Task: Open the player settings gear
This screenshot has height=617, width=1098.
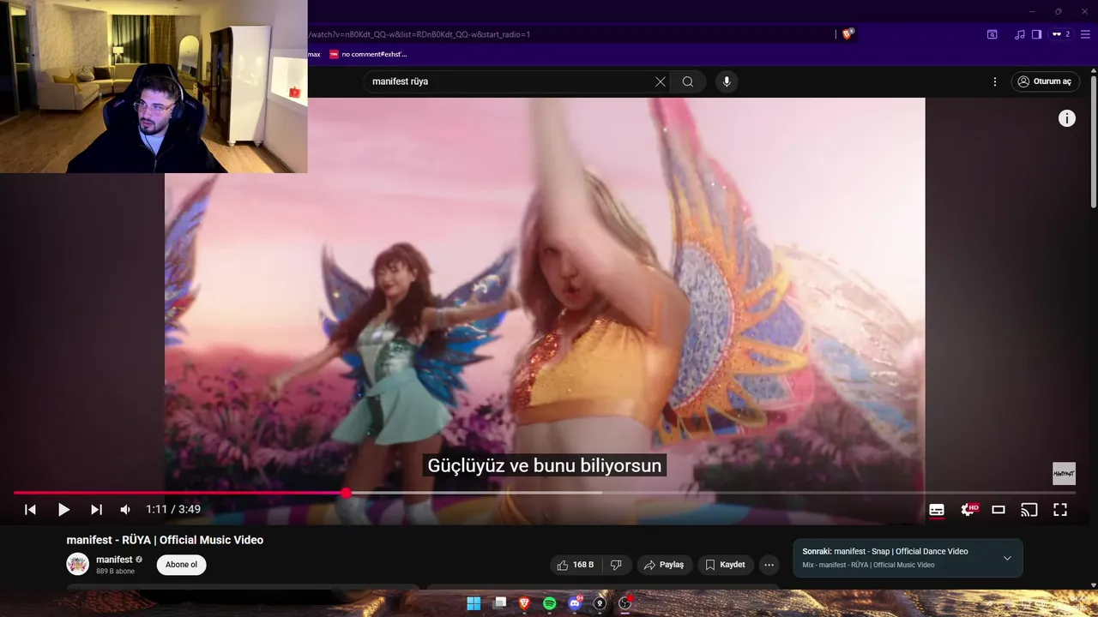Action: [968, 509]
